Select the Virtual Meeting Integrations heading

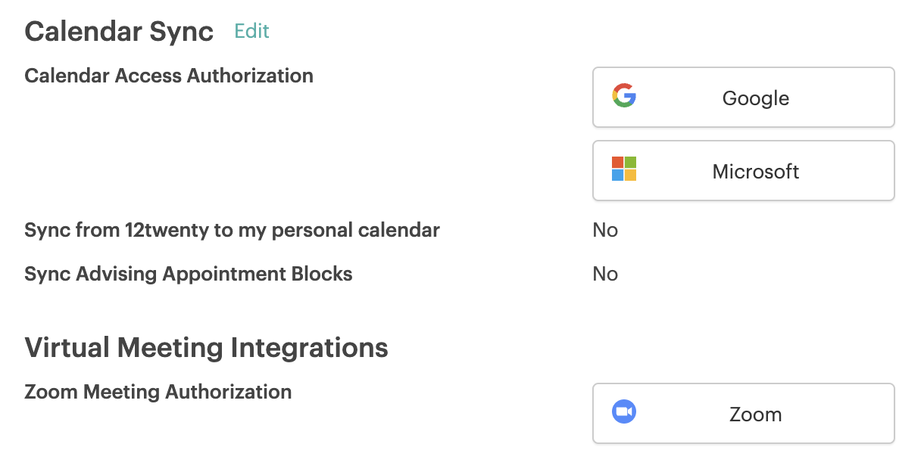pos(206,348)
